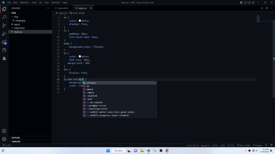Image resolution: width=275 pixels, height=154 pixels.
Task: Show hidden system tray icons chevron
Action: pyautogui.click(x=246, y=151)
